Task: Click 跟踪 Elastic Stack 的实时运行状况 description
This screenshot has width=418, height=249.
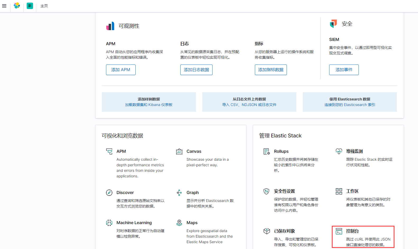Action: [369, 162]
